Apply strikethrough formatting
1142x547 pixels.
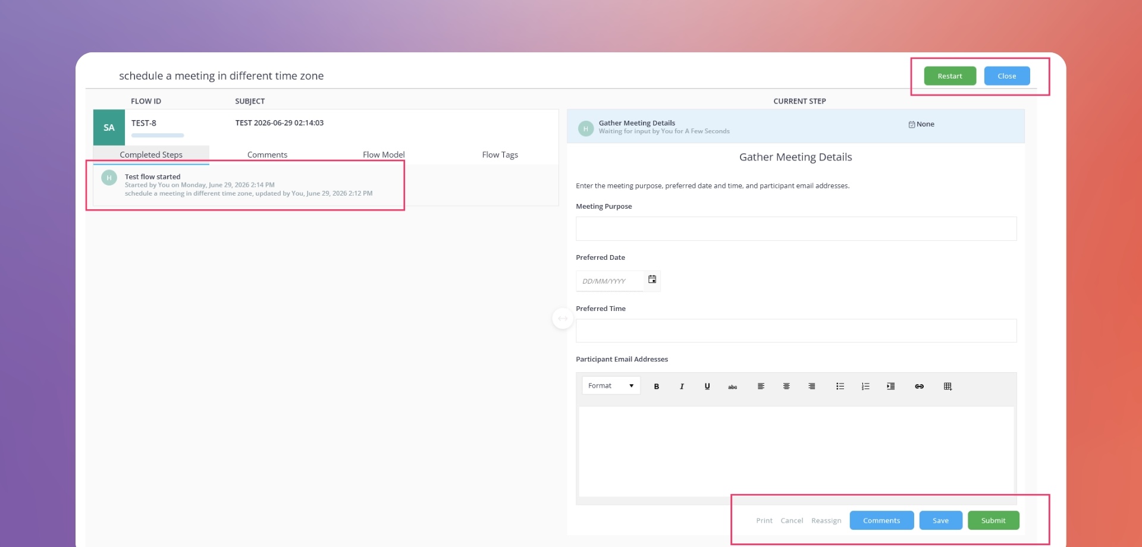[733, 386]
